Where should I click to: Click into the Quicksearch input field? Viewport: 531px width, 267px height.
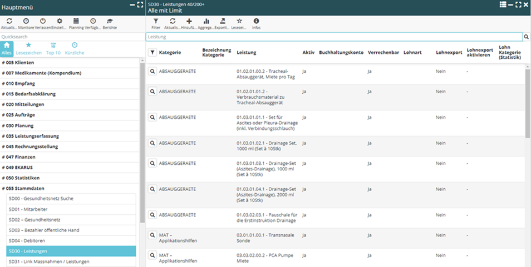click(70, 37)
